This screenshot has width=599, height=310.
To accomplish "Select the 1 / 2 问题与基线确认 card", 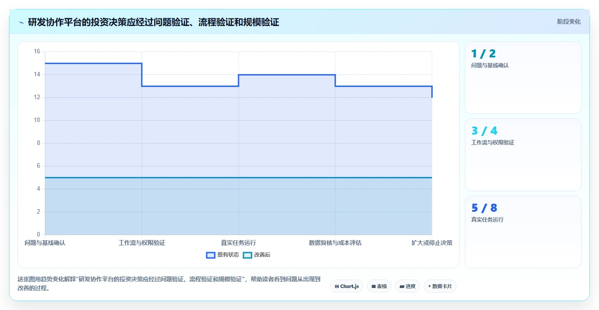I will pos(523,78).
